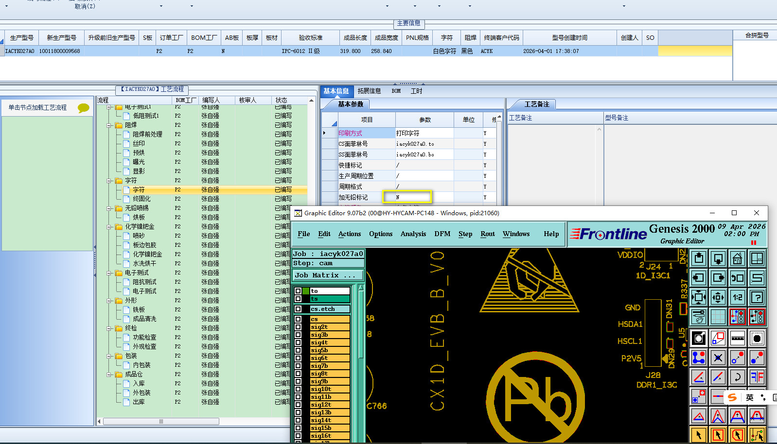Screen dimensions: 777x444
Task: Switch to the BOM tab
Action: pyautogui.click(x=396, y=91)
